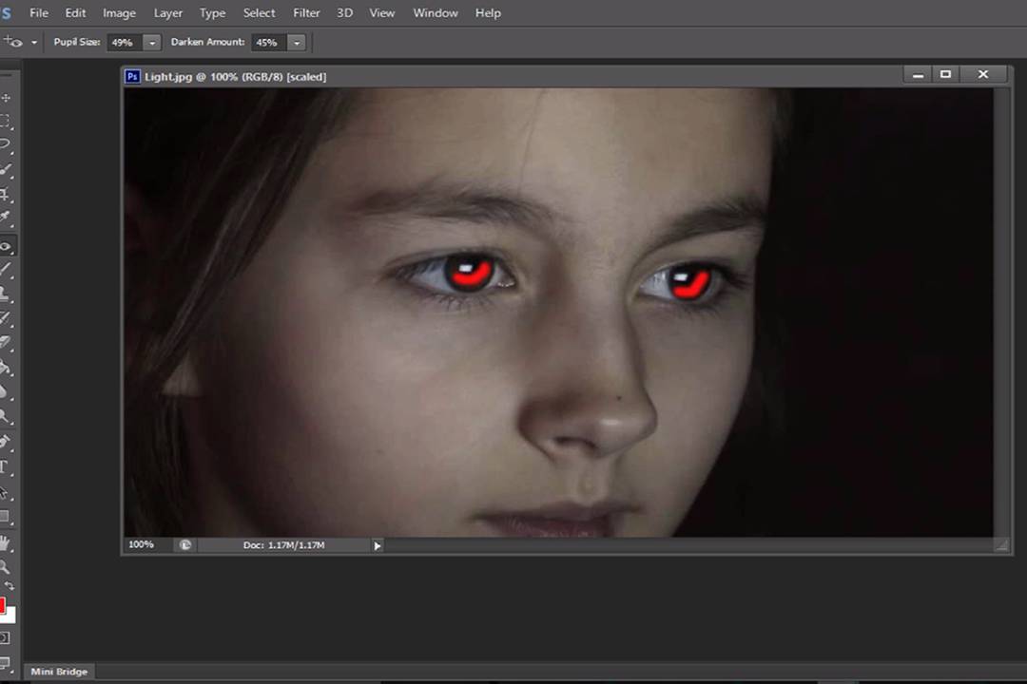Swap foreground and background colors
This screenshot has height=684, width=1027.
pos(10,587)
